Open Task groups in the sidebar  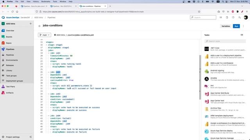pyautogui.click(x=11, y=76)
